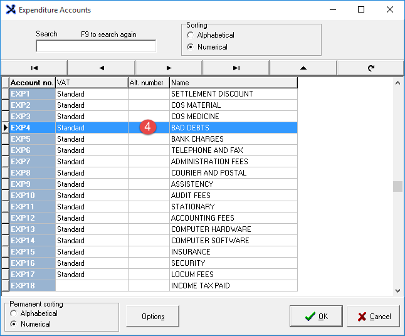Click the Account no. column header
This screenshot has width=405, height=336.
pos(32,83)
